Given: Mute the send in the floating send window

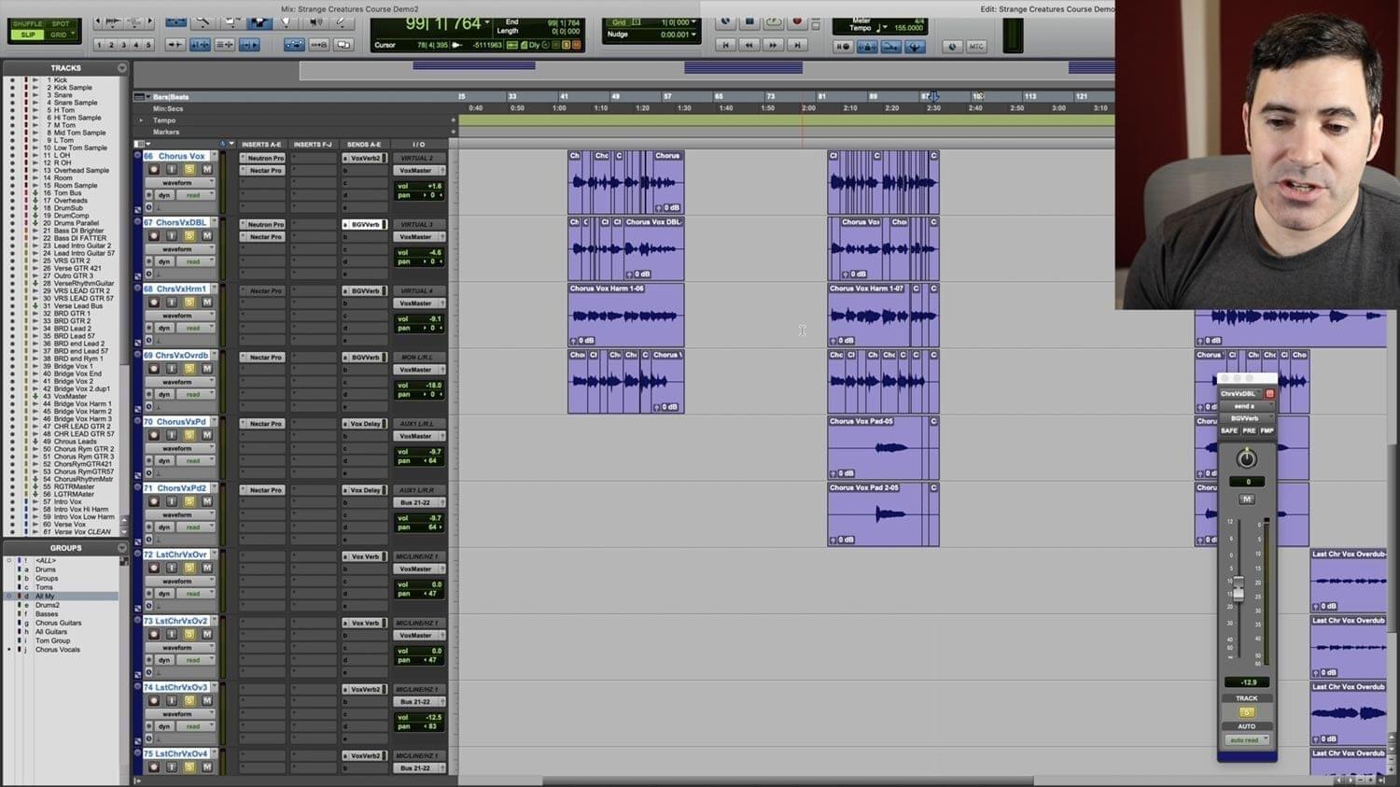Looking at the screenshot, I should pyautogui.click(x=1247, y=499).
